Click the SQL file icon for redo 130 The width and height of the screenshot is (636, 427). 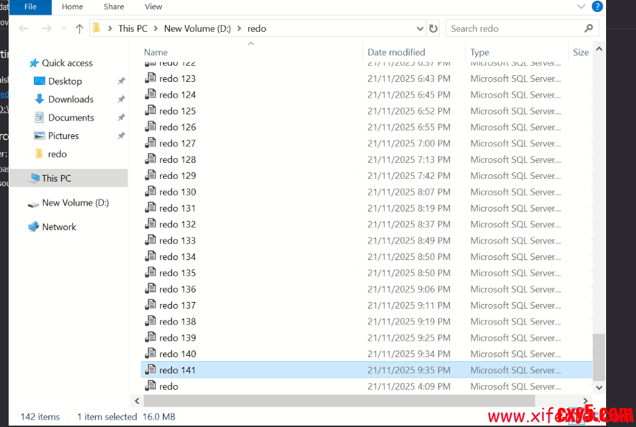[150, 192]
